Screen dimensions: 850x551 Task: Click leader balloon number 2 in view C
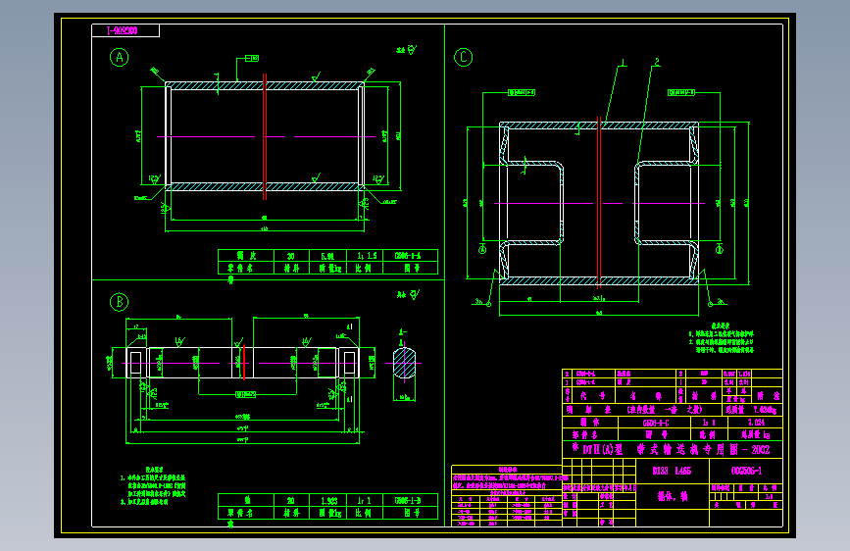click(657, 63)
